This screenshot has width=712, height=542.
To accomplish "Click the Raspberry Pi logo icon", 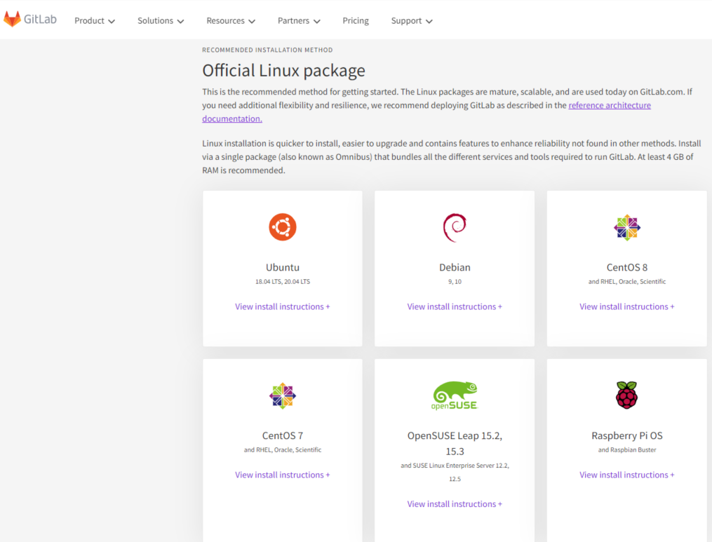I will pyautogui.click(x=626, y=395).
